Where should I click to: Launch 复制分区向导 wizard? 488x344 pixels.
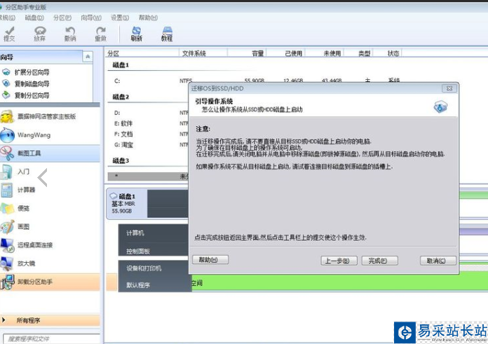click(32, 95)
